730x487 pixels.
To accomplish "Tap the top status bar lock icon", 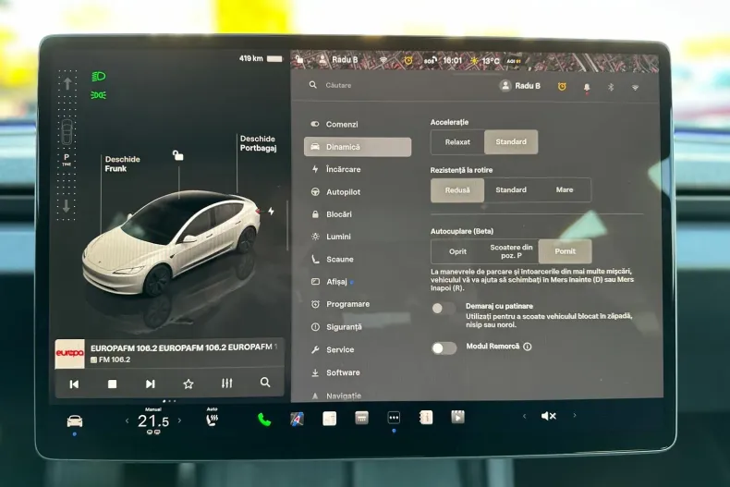I will [299, 59].
